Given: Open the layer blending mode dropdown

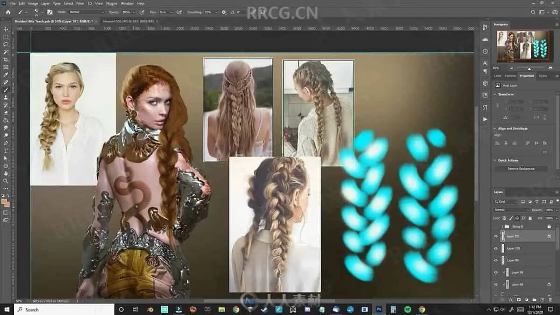Looking at the screenshot, I should point(511,210).
